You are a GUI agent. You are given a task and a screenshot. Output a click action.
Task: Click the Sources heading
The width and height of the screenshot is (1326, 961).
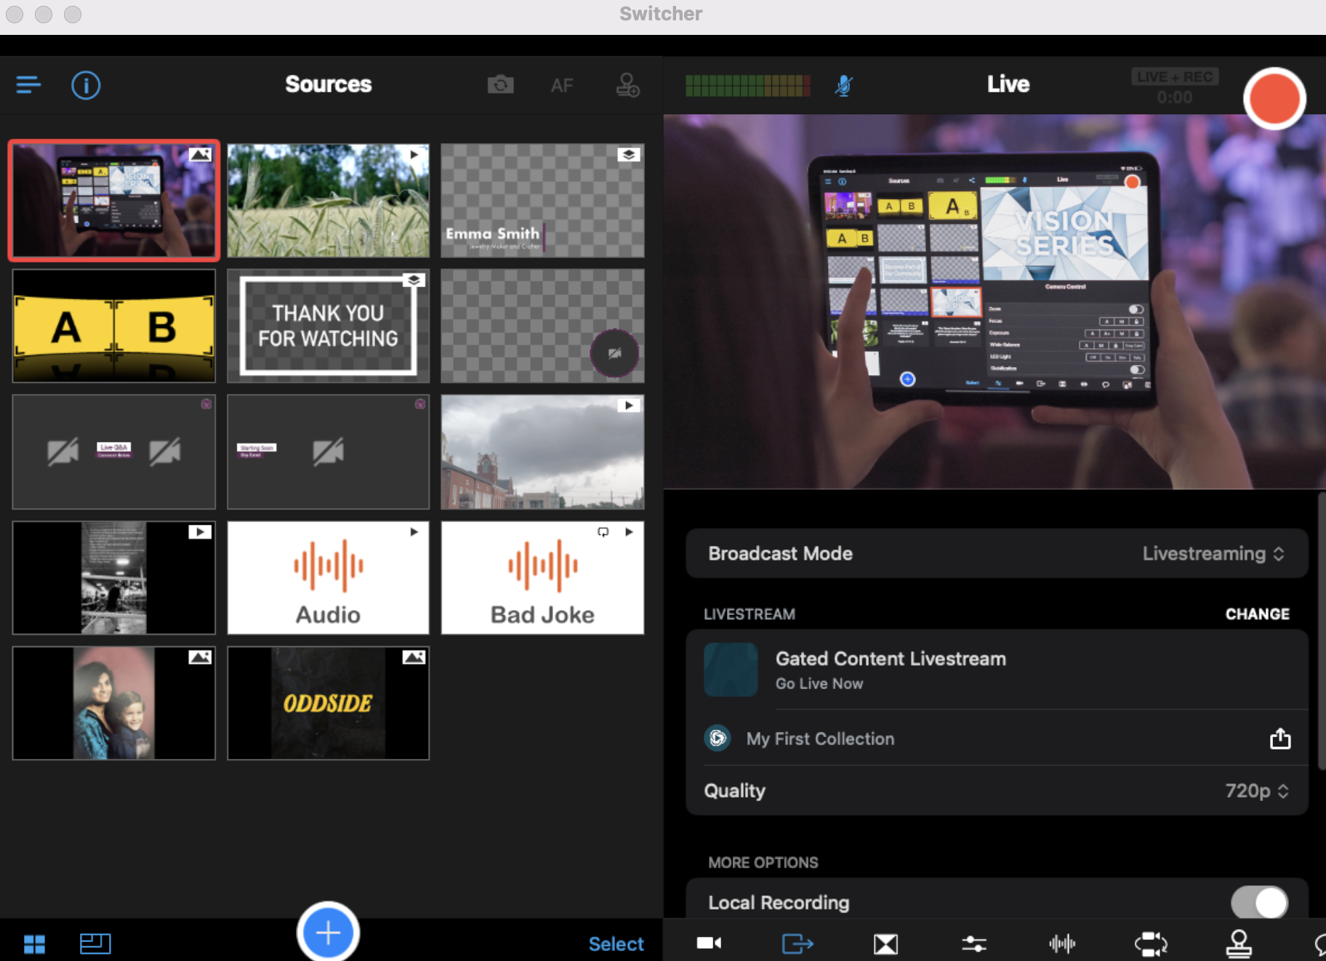329,84
